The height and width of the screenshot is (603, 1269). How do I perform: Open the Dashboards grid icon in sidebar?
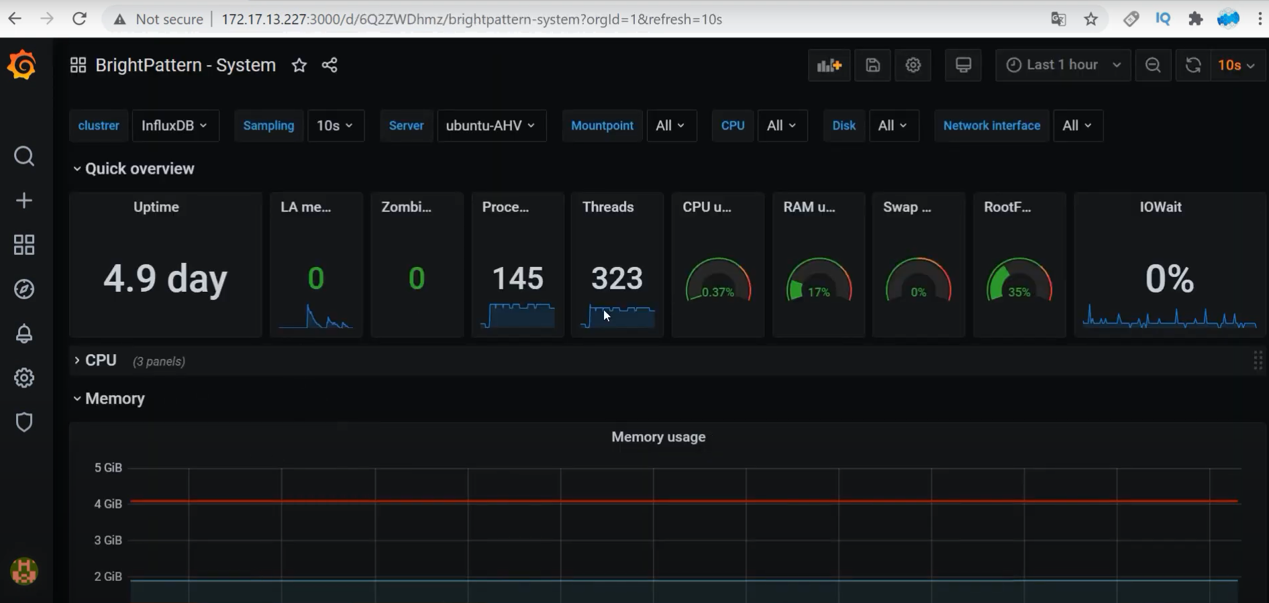pyautogui.click(x=24, y=245)
